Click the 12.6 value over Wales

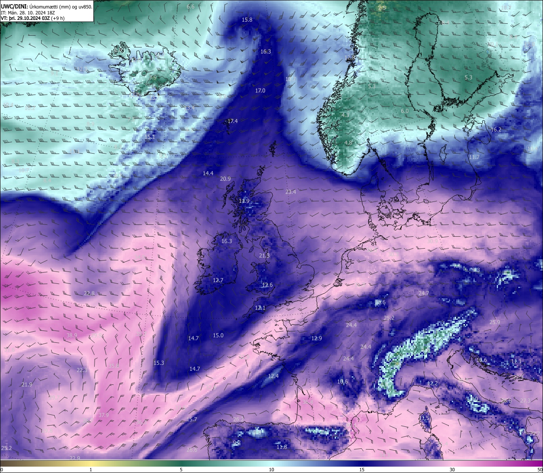267,285
